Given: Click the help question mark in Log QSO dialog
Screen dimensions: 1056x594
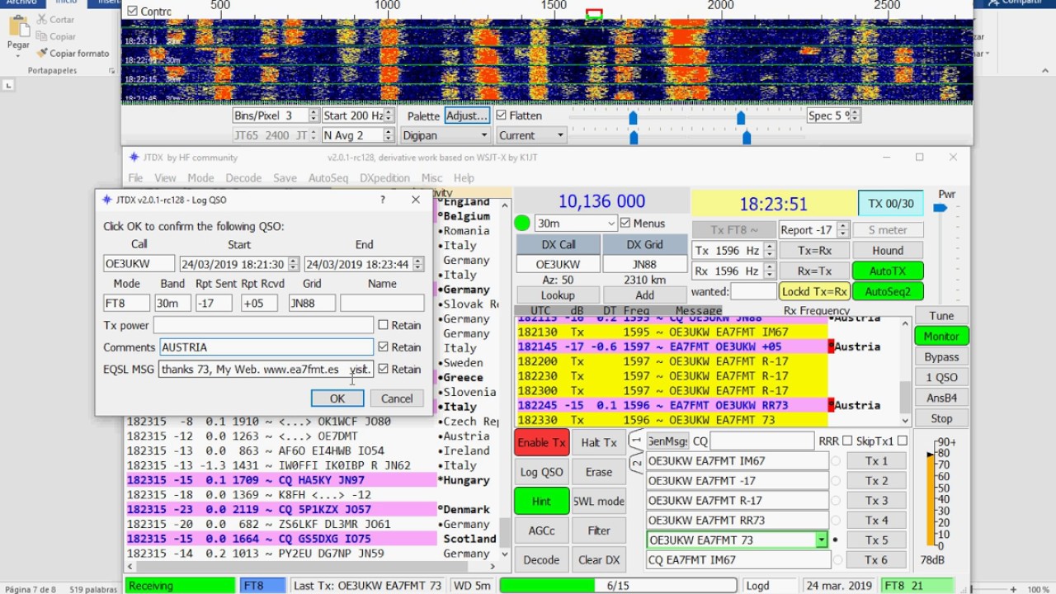Looking at the screenshot, I should point(382,200).
